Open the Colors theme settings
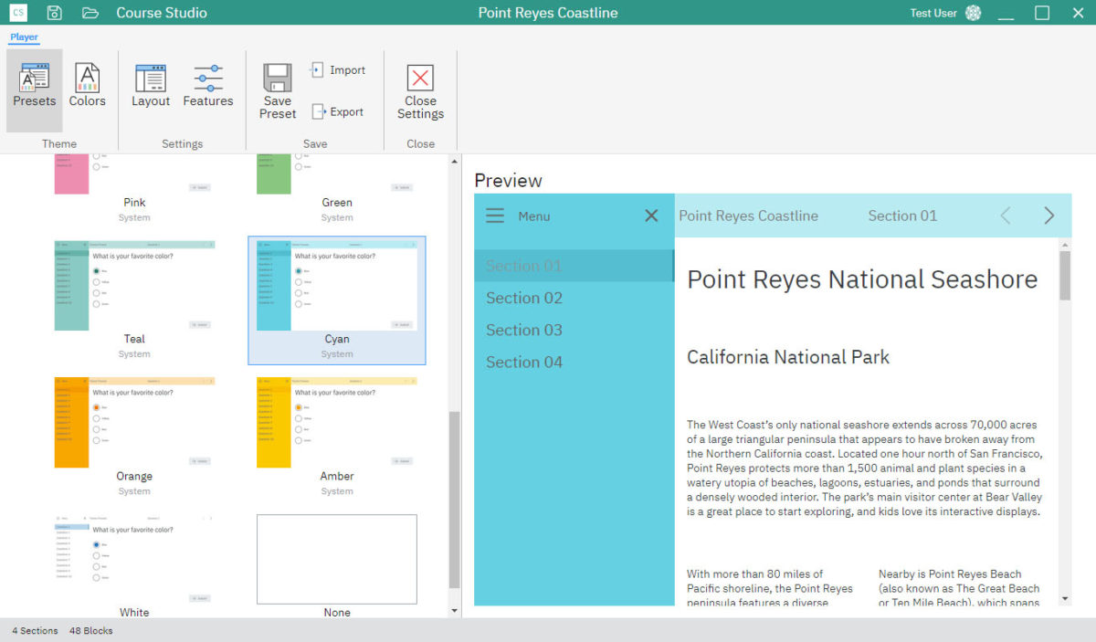 (87, 89)
